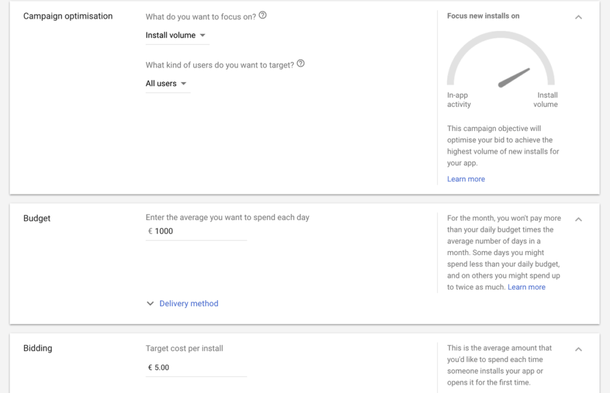Open the Install volume dropdown
Viewport: 610px width, 393px height.
point(177,35)
